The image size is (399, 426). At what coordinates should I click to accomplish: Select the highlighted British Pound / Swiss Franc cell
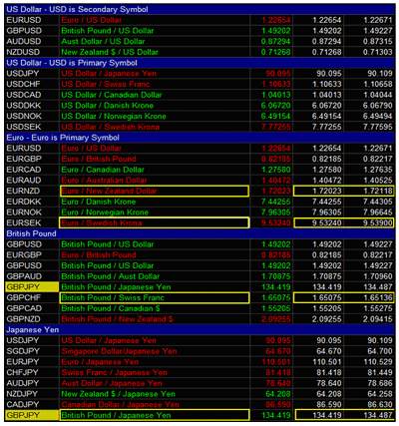pyautogui.click(x=155, y=297)
